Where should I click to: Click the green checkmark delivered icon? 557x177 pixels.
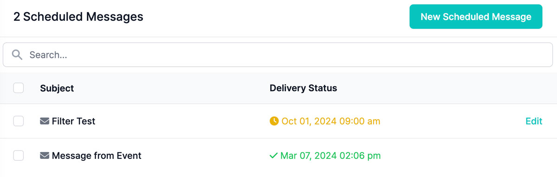pyautogui.click(x=274, y=156)
